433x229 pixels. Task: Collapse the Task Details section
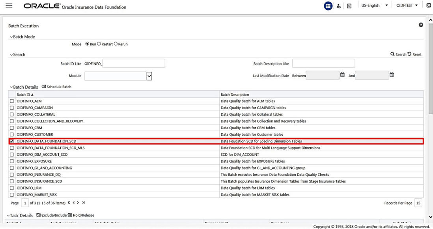[8, 216]
